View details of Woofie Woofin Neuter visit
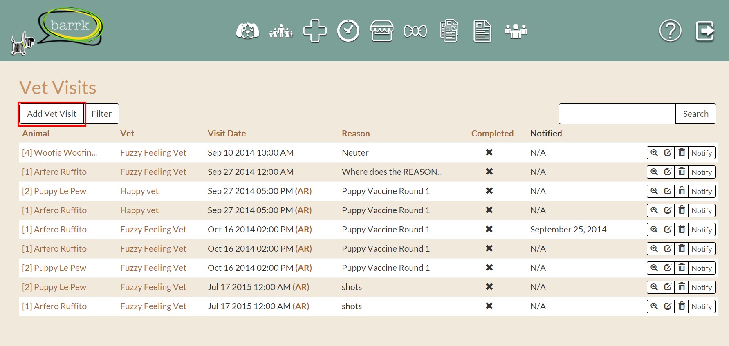 (x=654, y=153)
